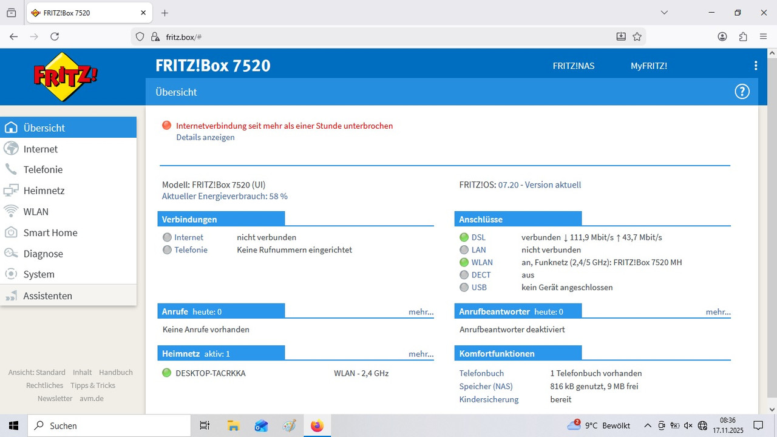Open Firefox from the taskbar
Image resolution: width=777 pixels, height=437 pixels.
pyautogui.click(x=317, y=425)
